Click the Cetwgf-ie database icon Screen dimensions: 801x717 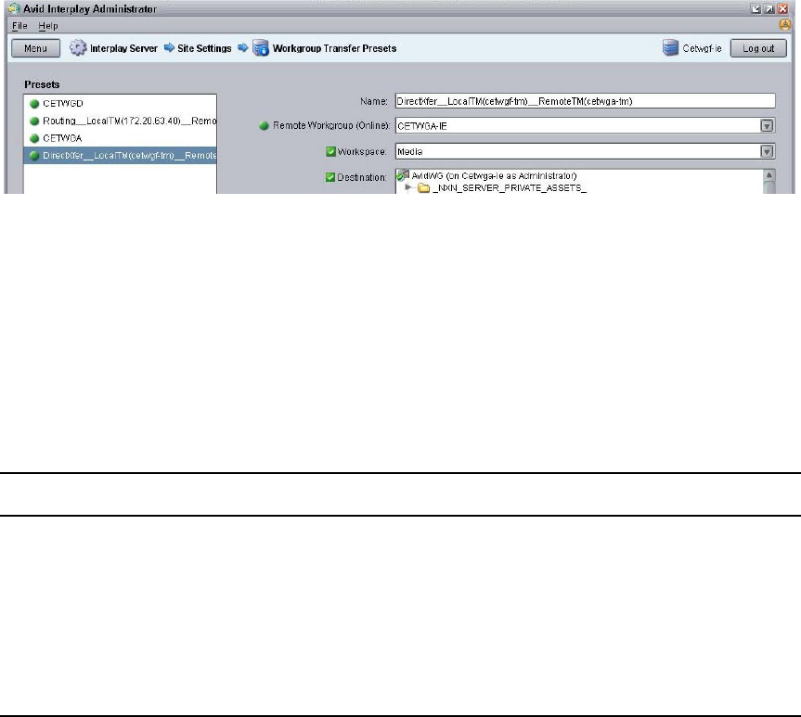pos(670,47)
